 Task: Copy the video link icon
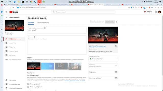(x=116, y=46)
